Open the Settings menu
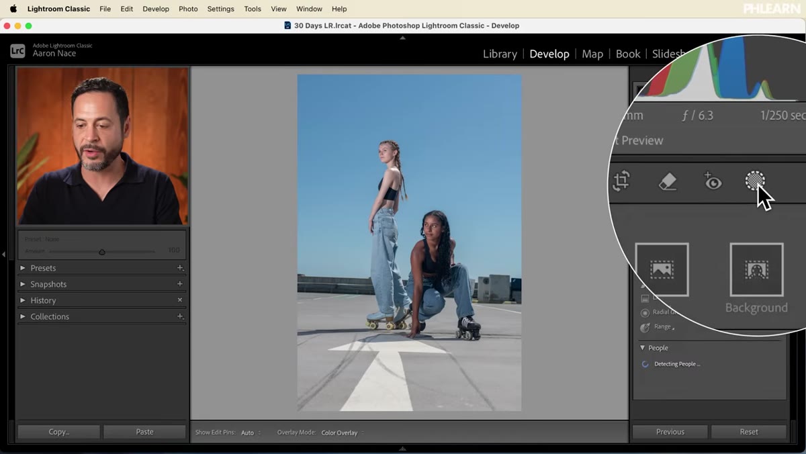 pyautogui.click(x=220, y=9)
